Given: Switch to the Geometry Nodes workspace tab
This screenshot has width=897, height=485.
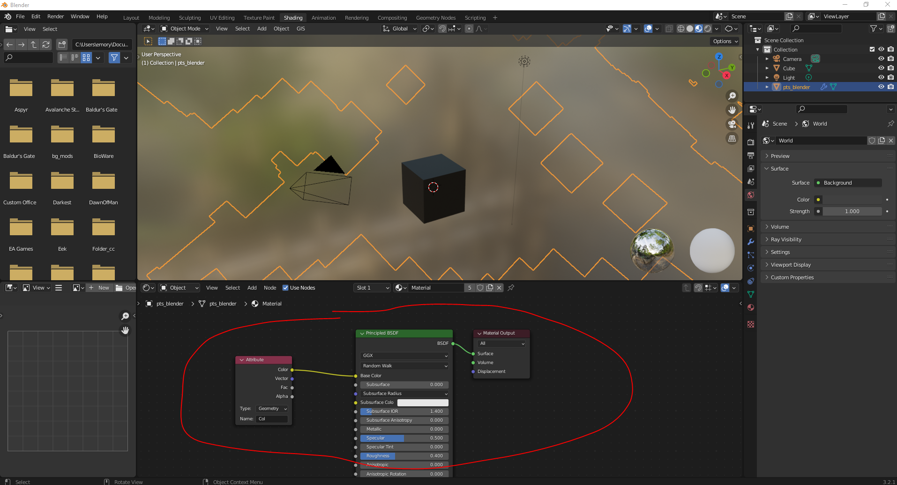Looking at the screenshot, I should tap(436, 18).
